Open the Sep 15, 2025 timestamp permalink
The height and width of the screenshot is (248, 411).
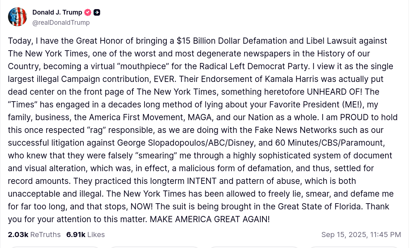(361, 235)
